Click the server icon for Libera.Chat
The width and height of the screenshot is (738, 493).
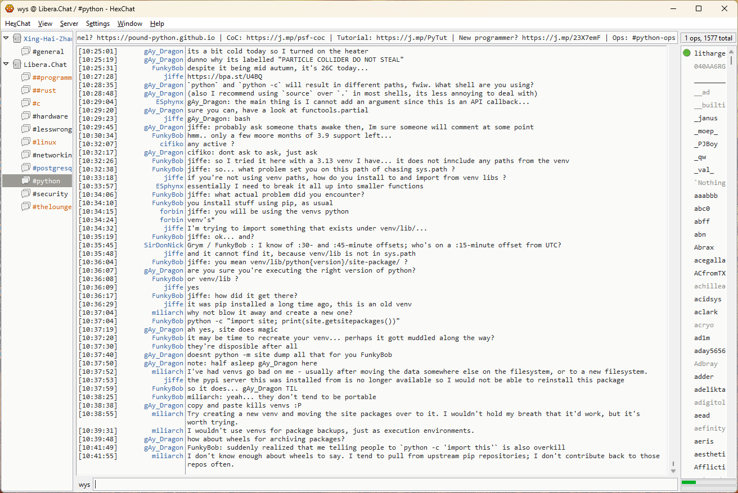(x=17, y=65)
